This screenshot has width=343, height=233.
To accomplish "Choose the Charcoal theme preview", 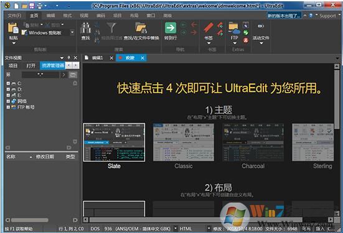I will tap(253, 142).
